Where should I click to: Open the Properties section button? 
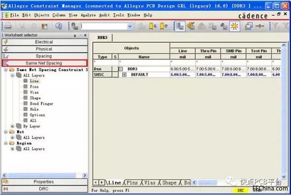[45, 182]
